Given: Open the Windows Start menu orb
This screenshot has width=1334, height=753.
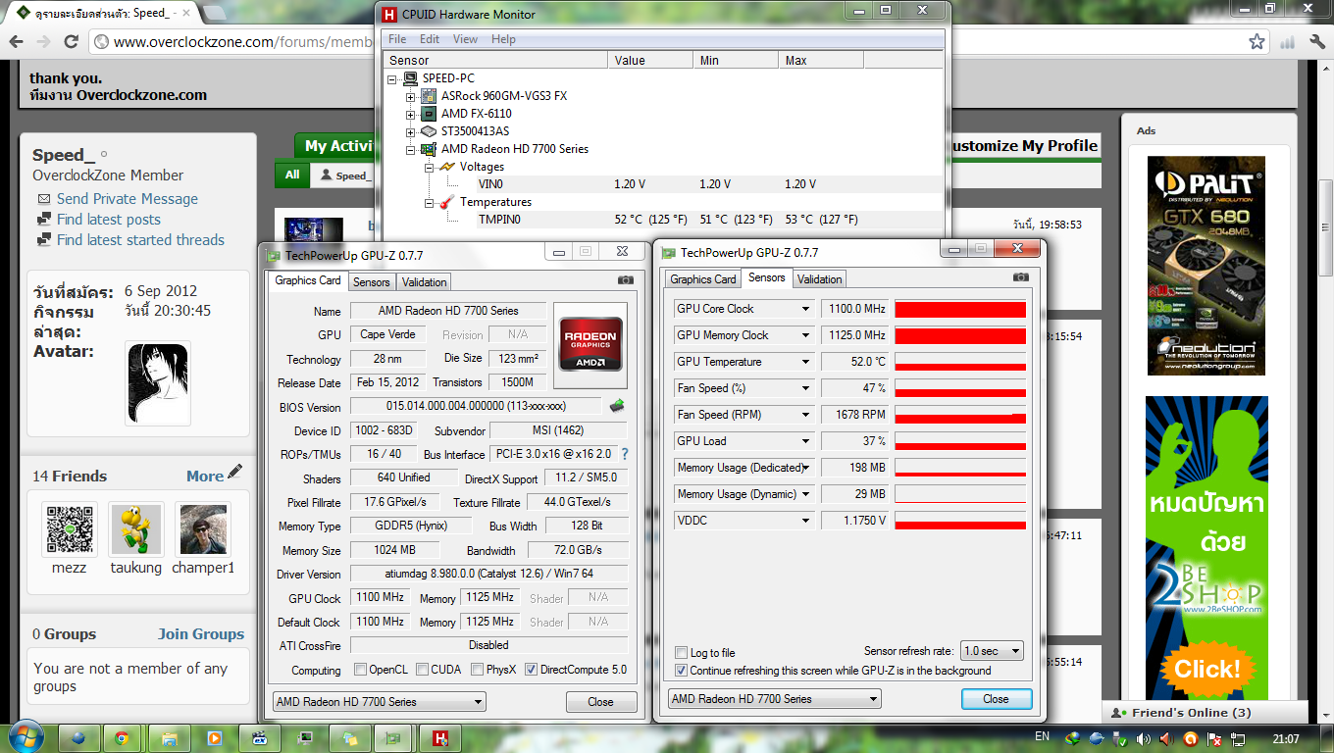Looking at the screenshot, I should click(26, 735).
